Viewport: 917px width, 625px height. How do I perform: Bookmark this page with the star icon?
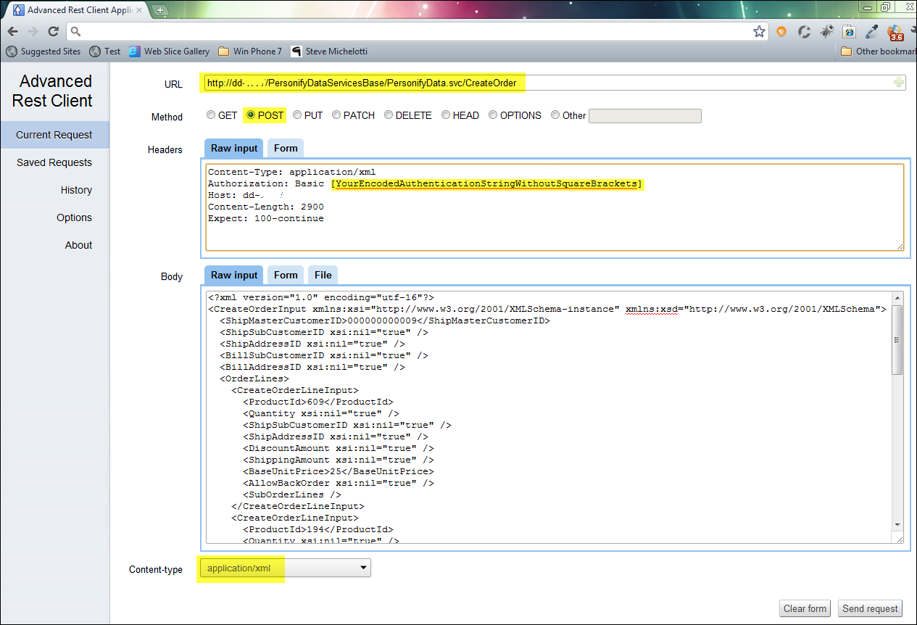pos(759,31)
